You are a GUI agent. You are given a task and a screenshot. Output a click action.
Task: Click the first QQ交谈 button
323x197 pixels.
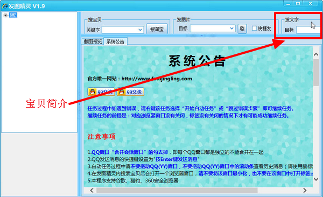coord(101,92)
